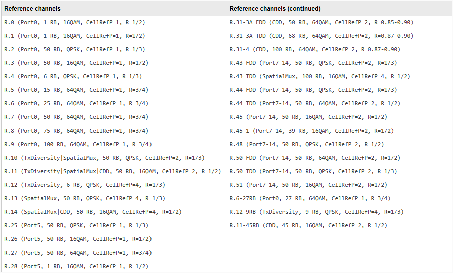This screenshot has height=273, width=453.
Task: Select the R.31-4 CDD 100 RB entry
Action: 315,49
